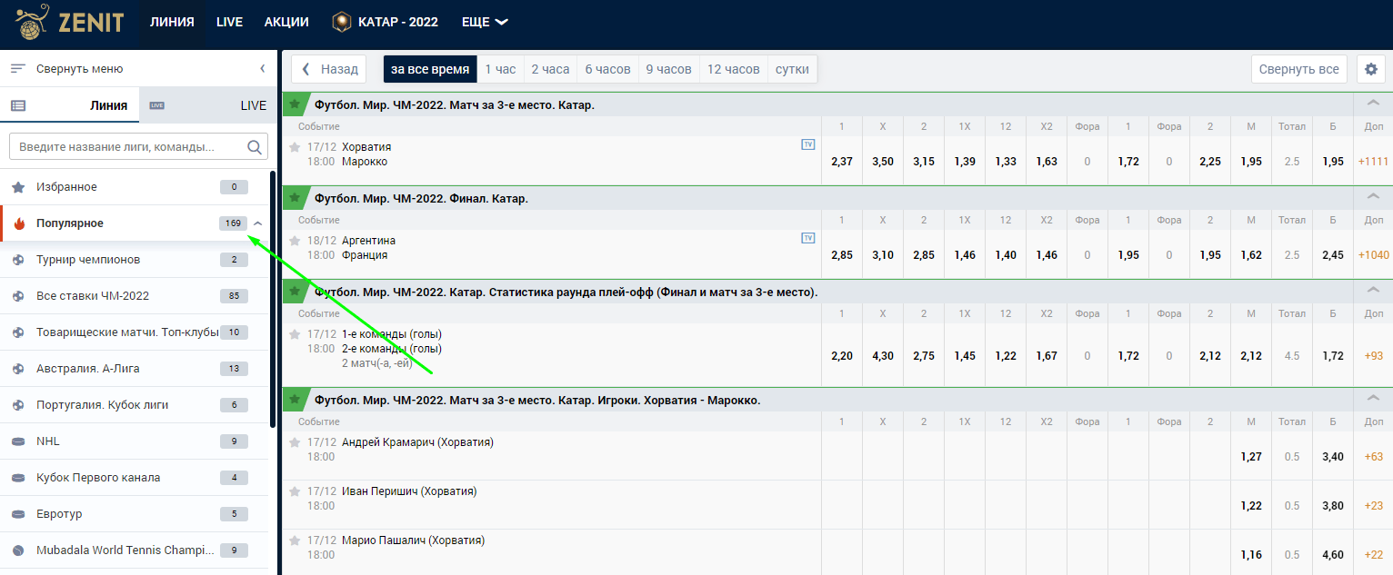Open Все ставки ЧМ-2022 category

tap(134, 296)
